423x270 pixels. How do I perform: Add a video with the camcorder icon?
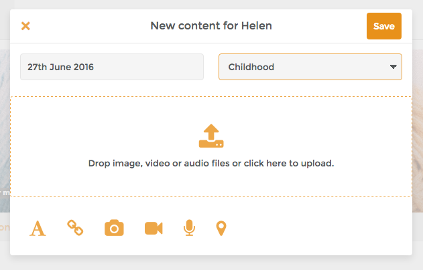coord(154,229)
